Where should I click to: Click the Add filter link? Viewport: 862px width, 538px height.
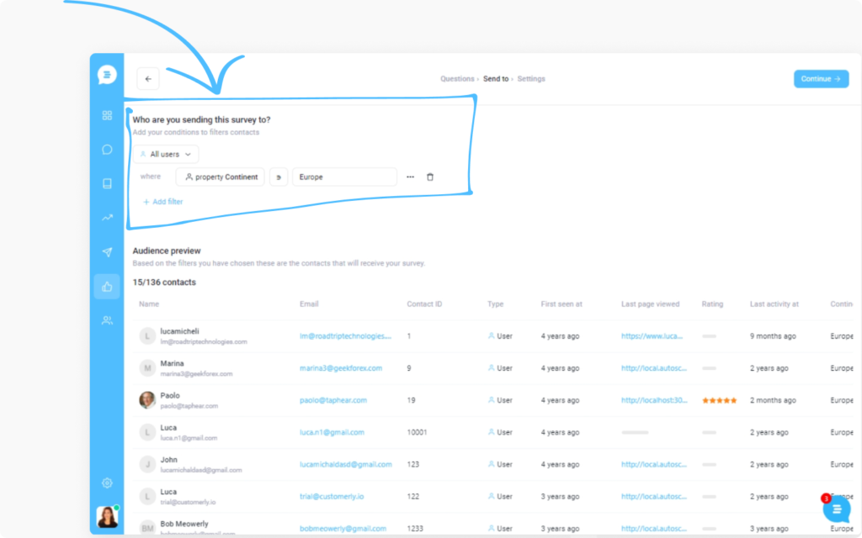click(x=162, y=202)
